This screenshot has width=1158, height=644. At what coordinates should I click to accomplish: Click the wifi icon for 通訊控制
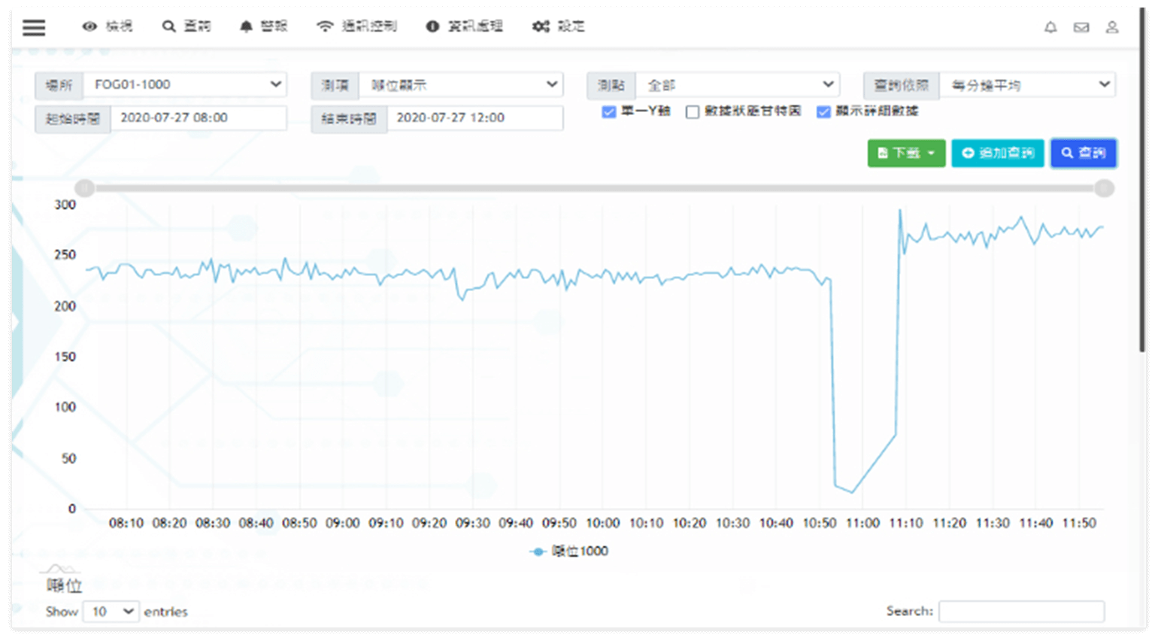point(325,26)
